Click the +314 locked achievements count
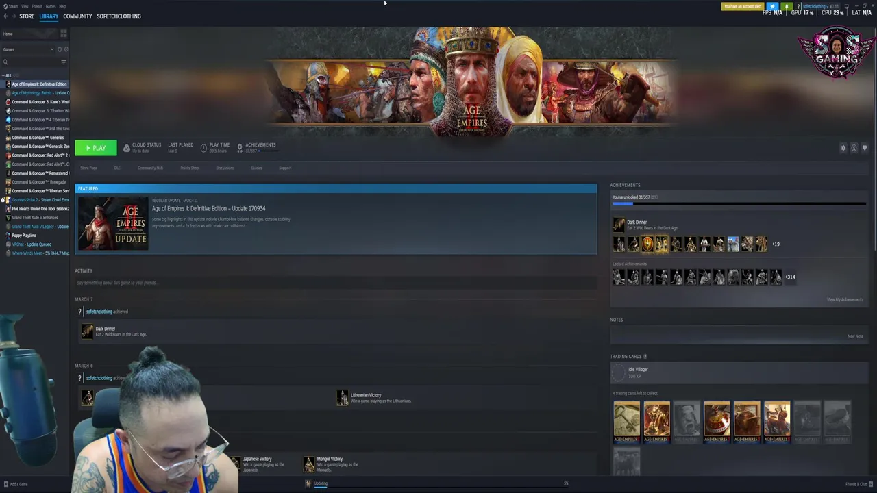Screen dimensions: 877x493 coord(790,277)
